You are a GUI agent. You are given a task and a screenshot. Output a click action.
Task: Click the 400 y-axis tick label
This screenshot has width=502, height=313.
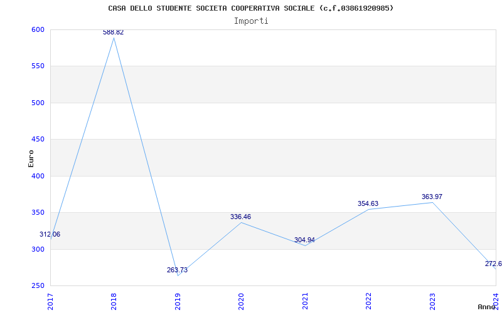point(38,176)
